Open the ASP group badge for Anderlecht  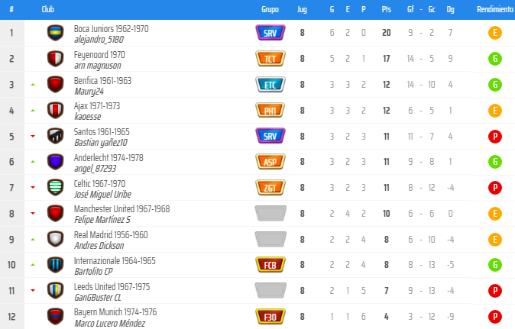pyautogui.click(x=270, y=162)
